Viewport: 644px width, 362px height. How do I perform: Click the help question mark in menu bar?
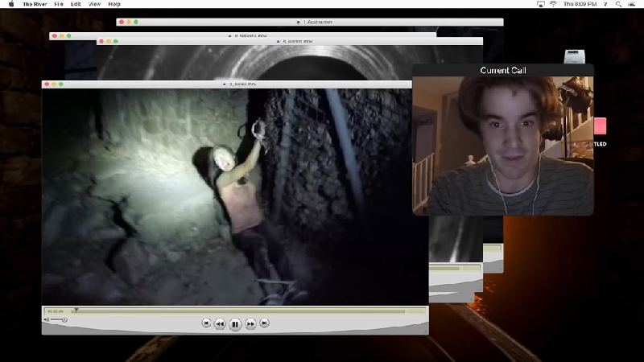(605, 4)
